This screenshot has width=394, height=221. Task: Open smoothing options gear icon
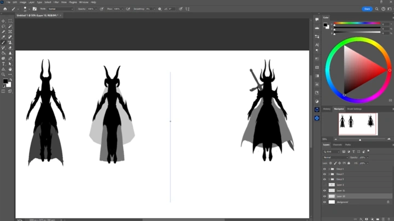(160, 9)
